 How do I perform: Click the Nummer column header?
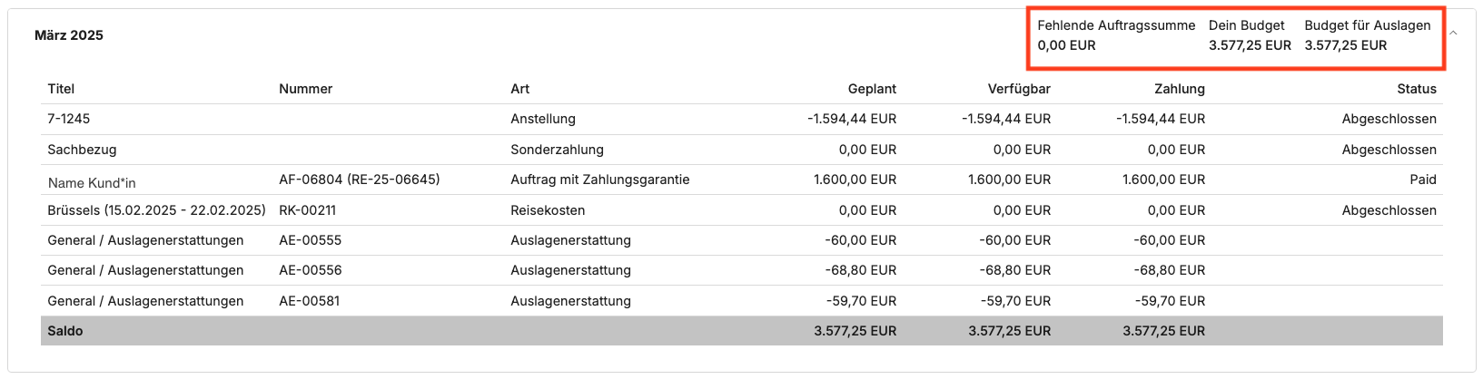305,89
